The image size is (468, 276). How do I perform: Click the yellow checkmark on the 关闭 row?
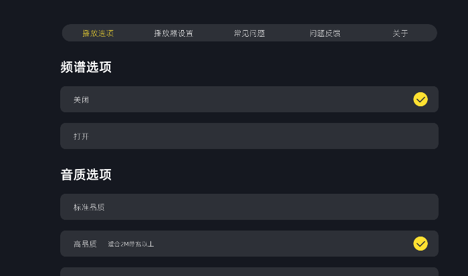point(421,100)
